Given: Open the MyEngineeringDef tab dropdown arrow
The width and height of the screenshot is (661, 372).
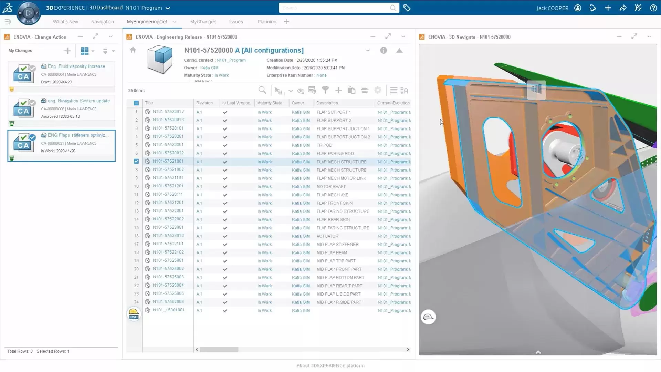Looking at the screenshot, I should coord(175,22).
